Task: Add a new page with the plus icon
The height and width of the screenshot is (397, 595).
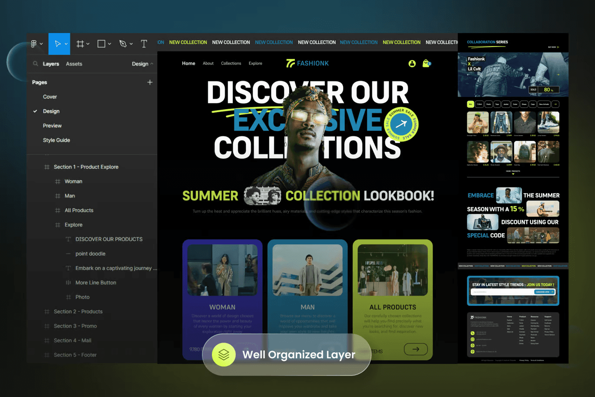Action: click(150, 82)
